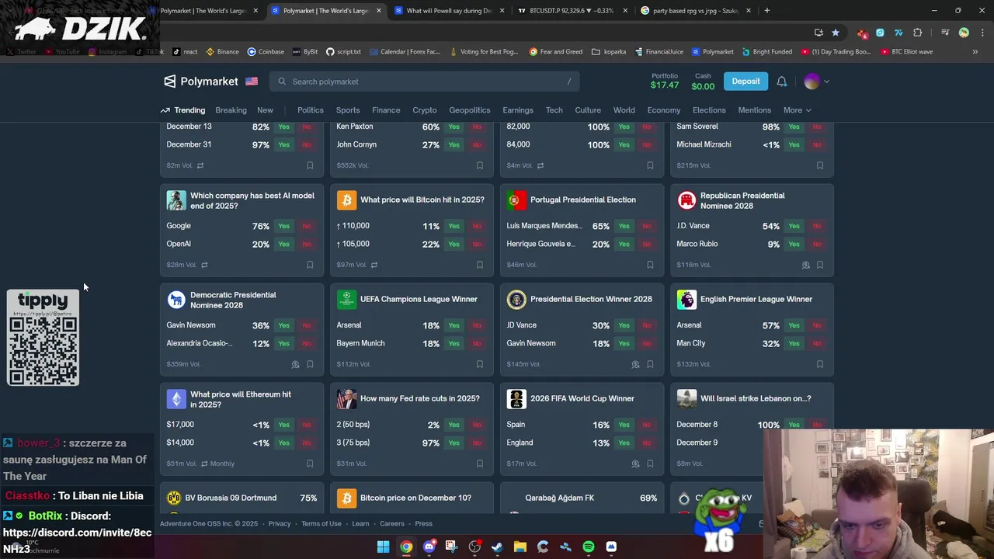Image resolution: width=994 pixels, height=559 pixels.
Task: Open the Privacy footer link
Action: pos(280,523)
